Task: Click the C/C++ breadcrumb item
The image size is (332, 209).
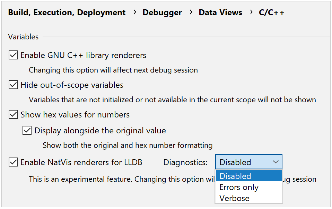Action: 272,12
